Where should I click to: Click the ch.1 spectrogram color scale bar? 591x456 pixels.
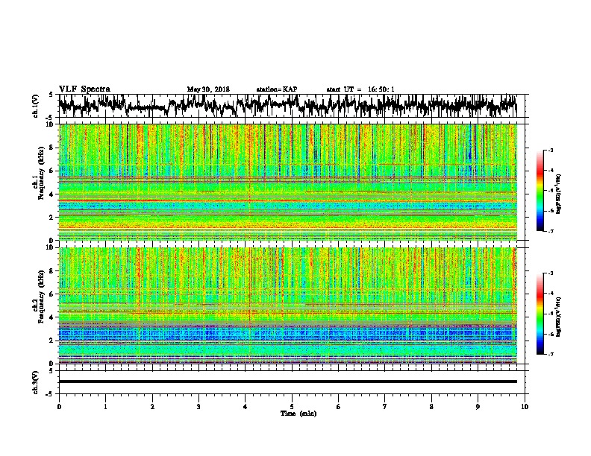tap(540, 191)
